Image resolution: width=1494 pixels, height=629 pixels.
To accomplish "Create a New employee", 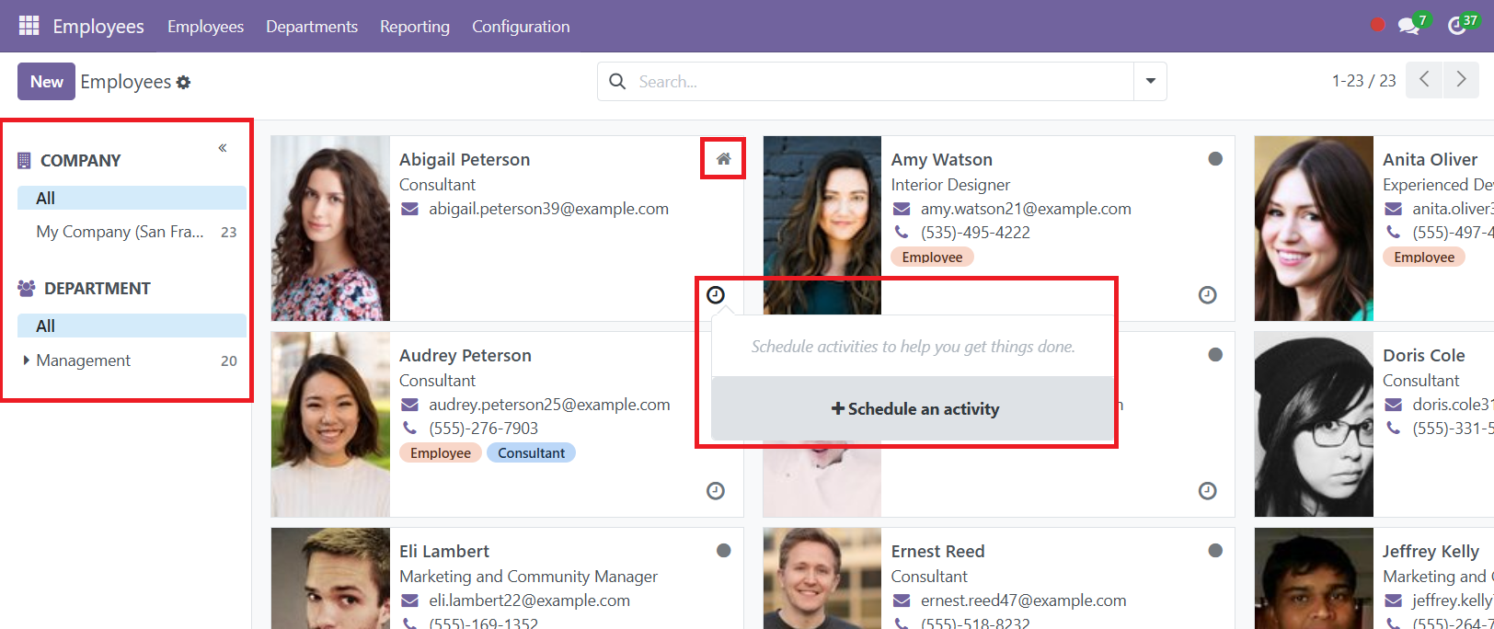I will 46,81.
